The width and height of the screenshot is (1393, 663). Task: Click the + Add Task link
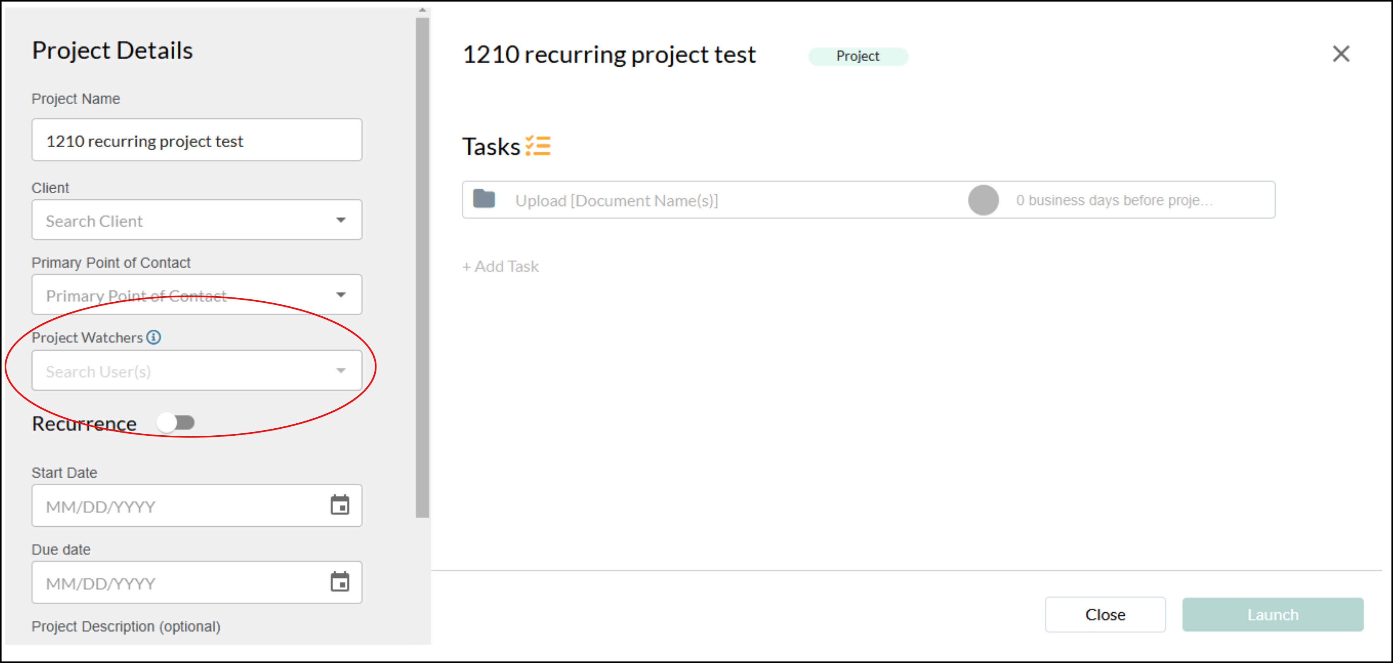[501, 266]
